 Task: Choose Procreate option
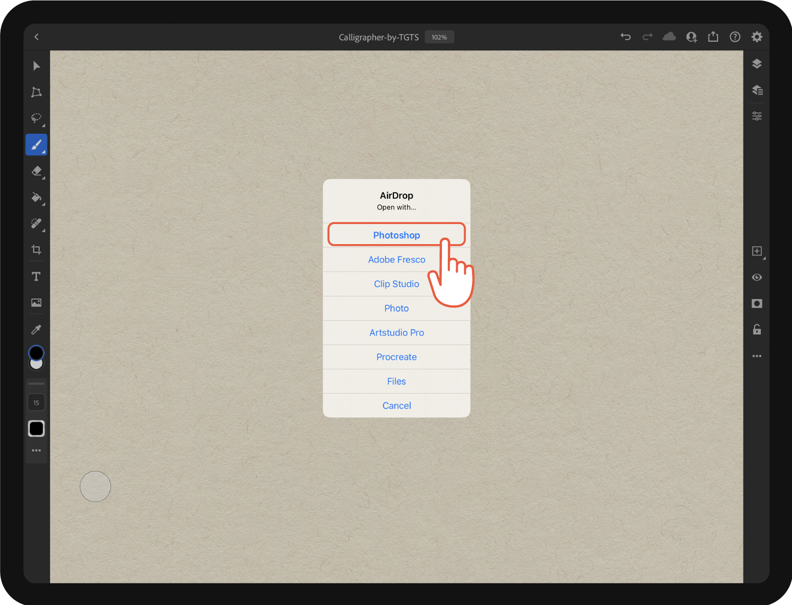tap(397, 357)
